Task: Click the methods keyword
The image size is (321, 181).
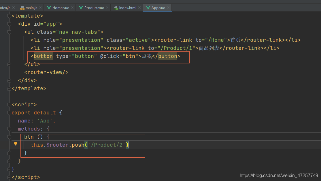Action: 29,129
